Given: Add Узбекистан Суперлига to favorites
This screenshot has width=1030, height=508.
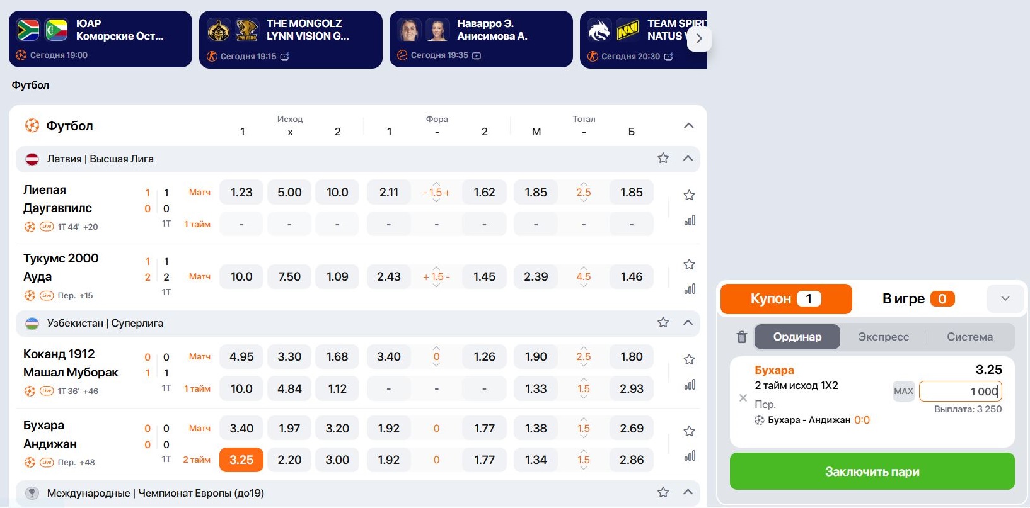Looking at the screenshot, I should [663, 322].
